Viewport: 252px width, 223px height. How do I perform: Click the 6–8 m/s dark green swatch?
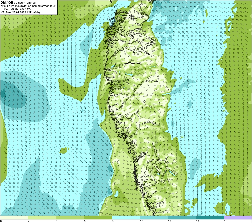click(98, 217)
